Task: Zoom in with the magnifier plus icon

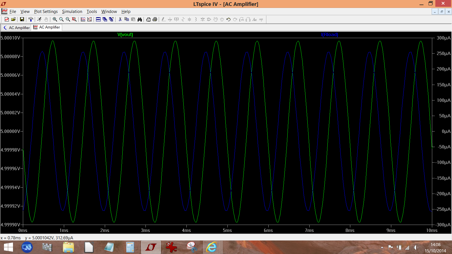Action: click(55, 19)
